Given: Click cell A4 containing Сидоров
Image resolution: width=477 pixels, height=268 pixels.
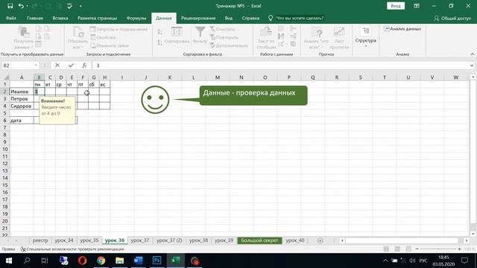Looking at the screenshot, I should click(x=22, y=106).
